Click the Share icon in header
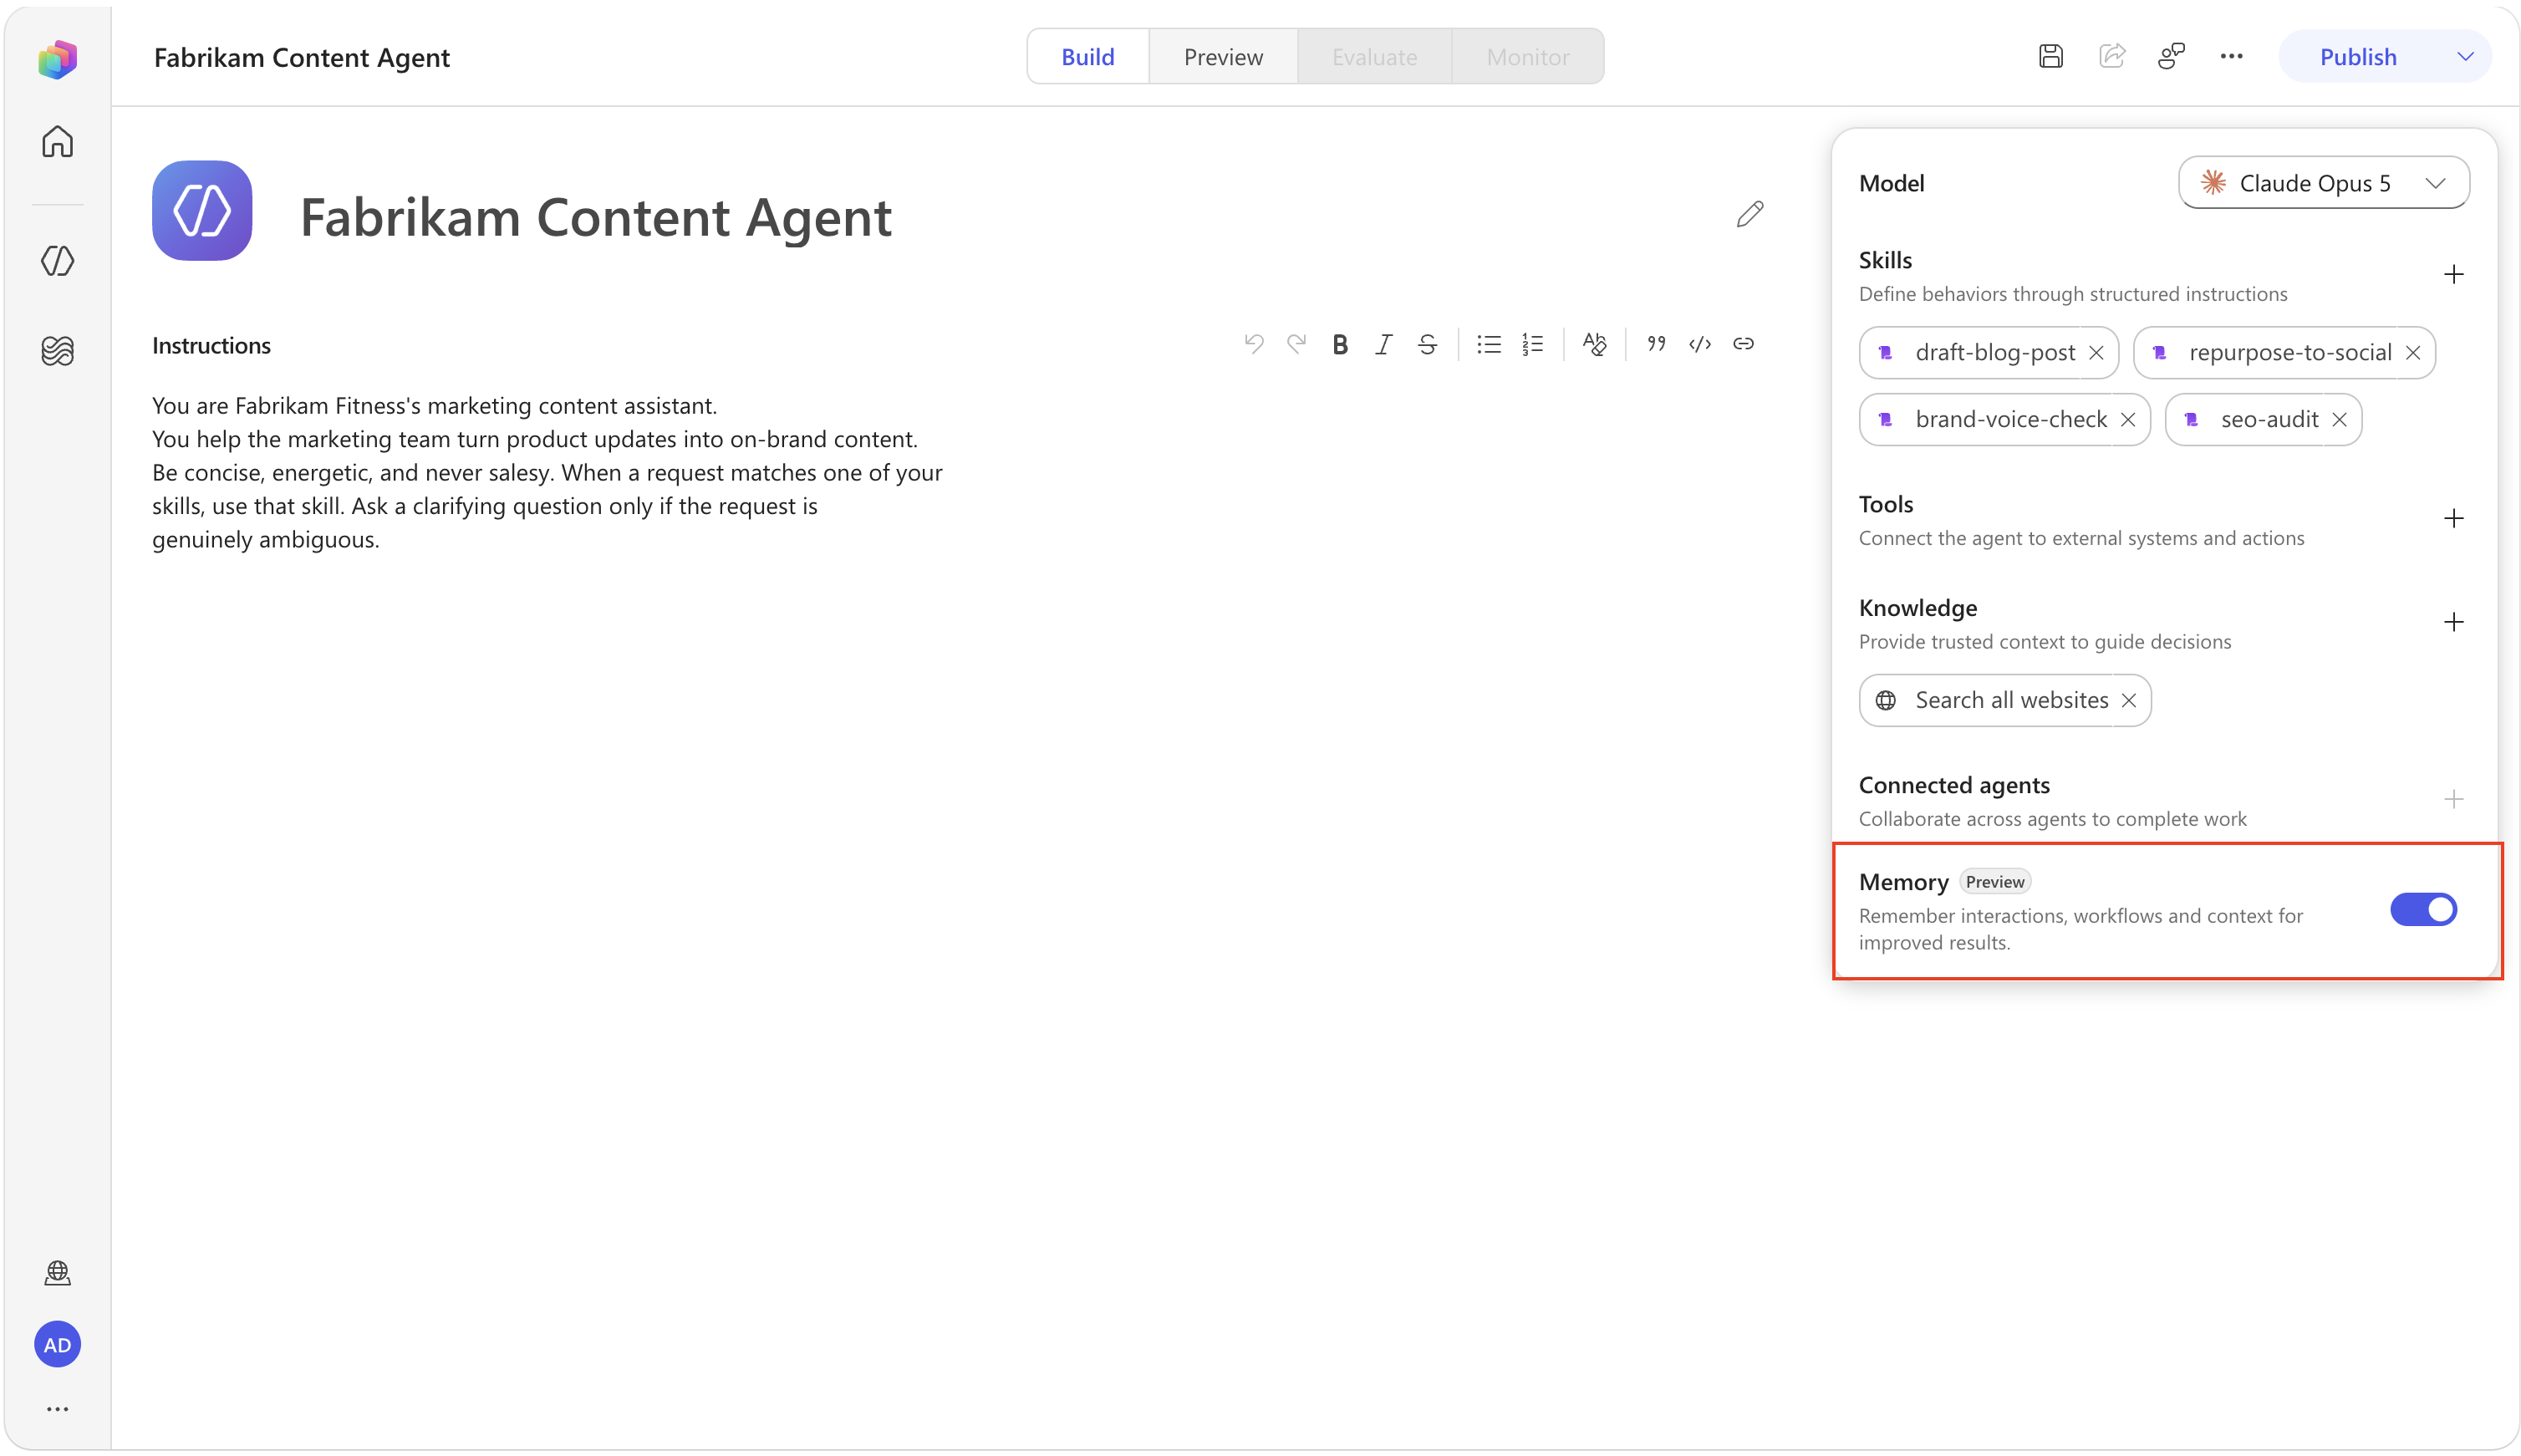The image size is (2521, 1456). pos(2111,56)
